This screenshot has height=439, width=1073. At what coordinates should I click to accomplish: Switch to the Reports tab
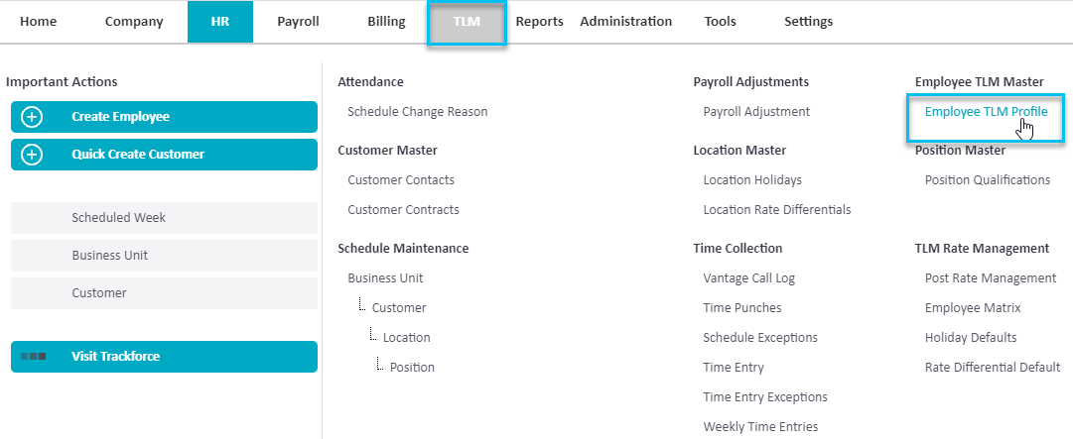540,21
